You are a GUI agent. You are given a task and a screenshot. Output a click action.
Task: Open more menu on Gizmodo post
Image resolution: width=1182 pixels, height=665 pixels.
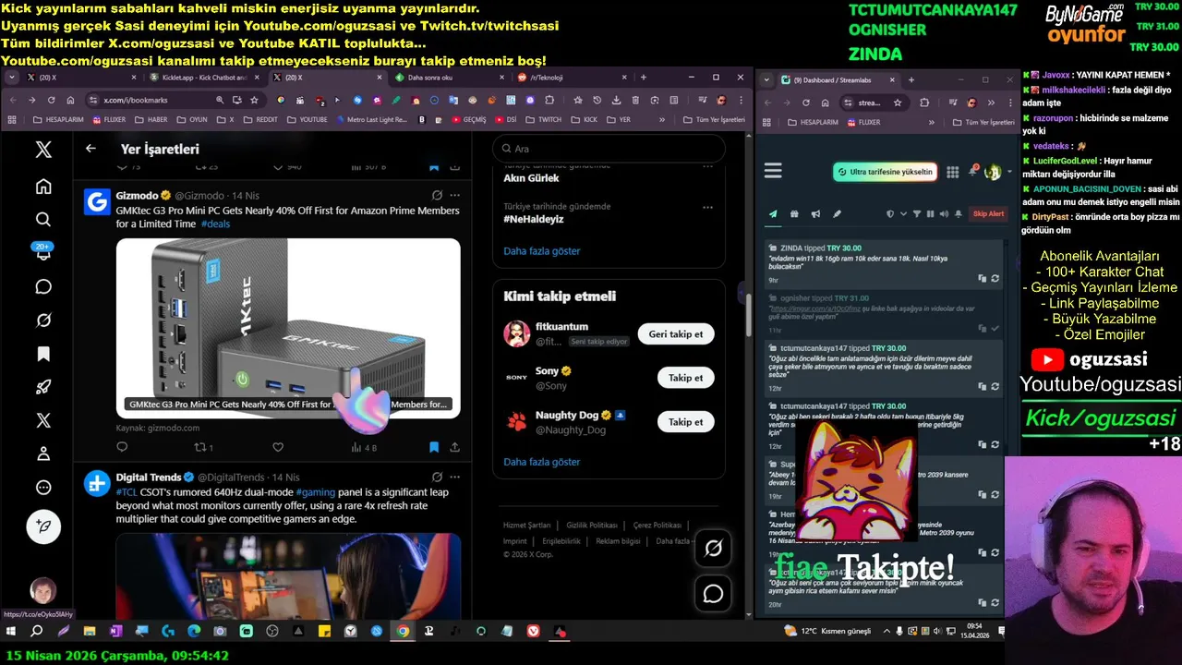(454, 195)
